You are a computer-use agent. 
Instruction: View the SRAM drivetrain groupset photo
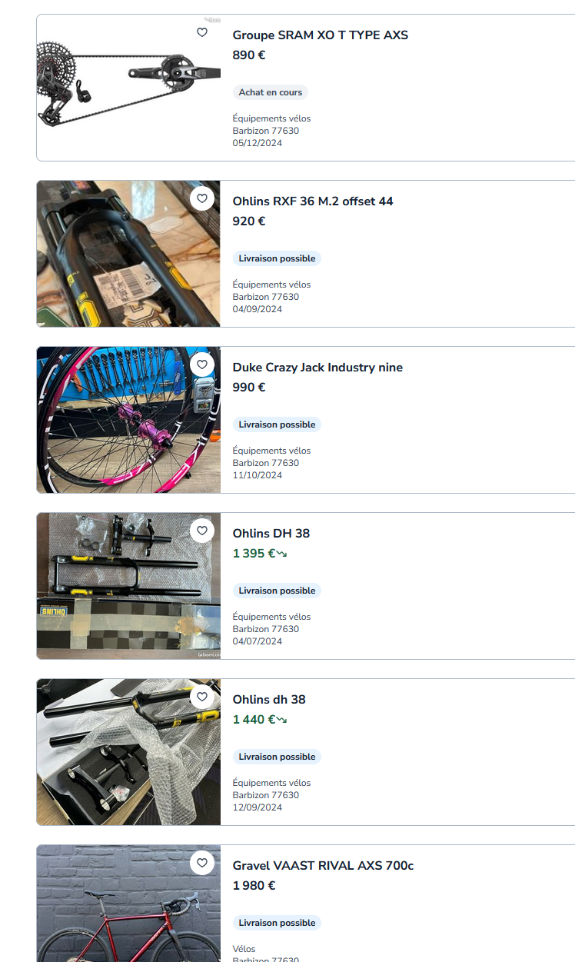tap(128, 88)
